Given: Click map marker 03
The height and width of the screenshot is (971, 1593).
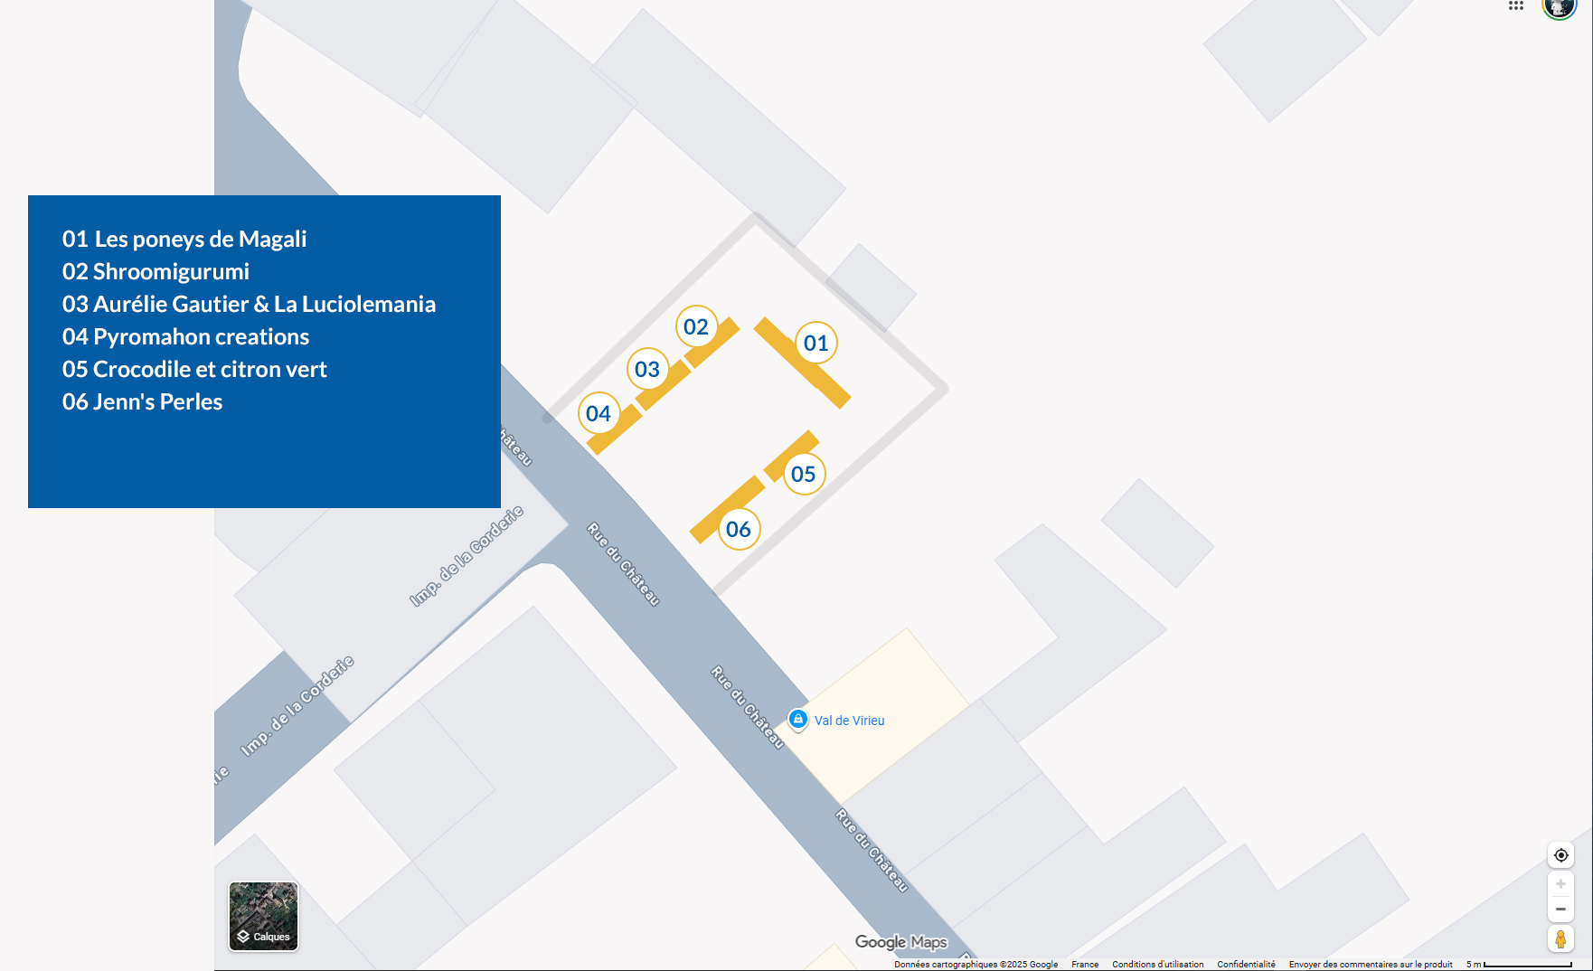Looking at the screenshot, I should click(647, 369).
